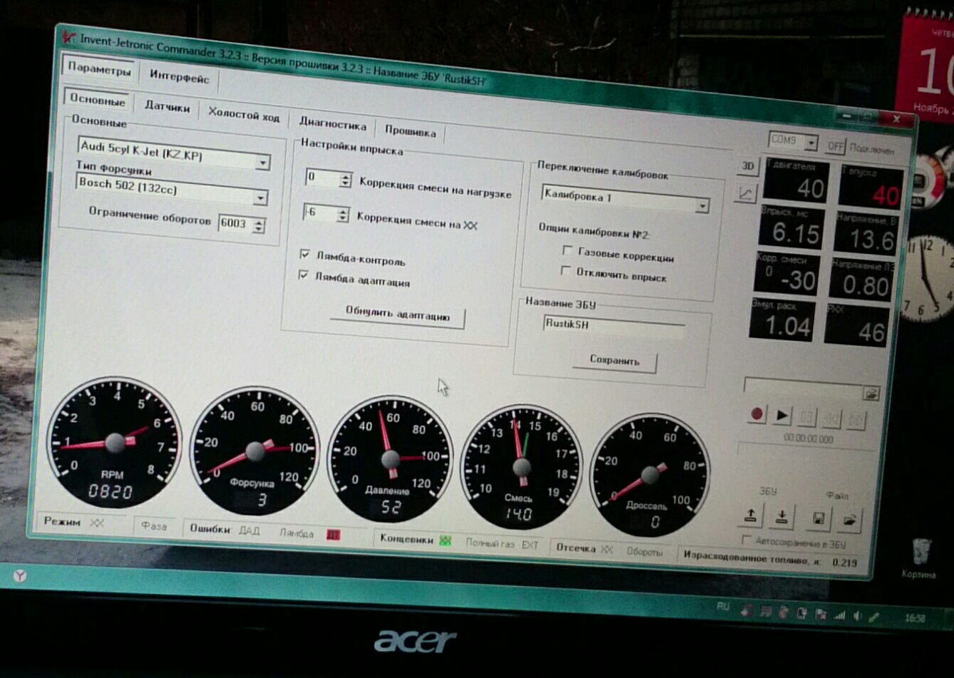954x678 pixels.
Task: Open the 3D map view
Action: pos(747,167)
